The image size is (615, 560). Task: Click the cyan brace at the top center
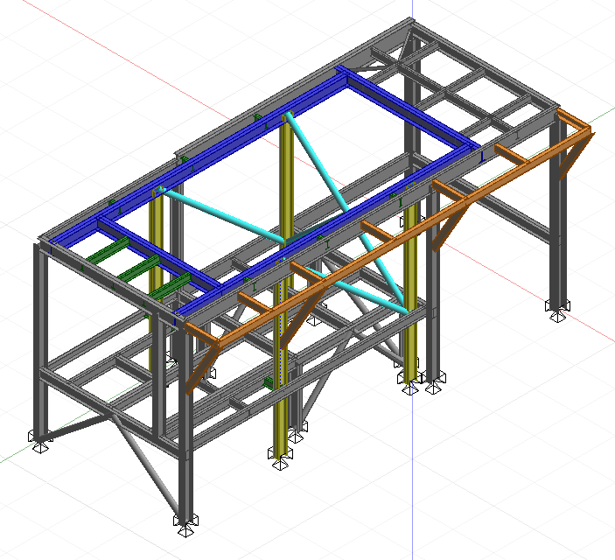point(317,164)
